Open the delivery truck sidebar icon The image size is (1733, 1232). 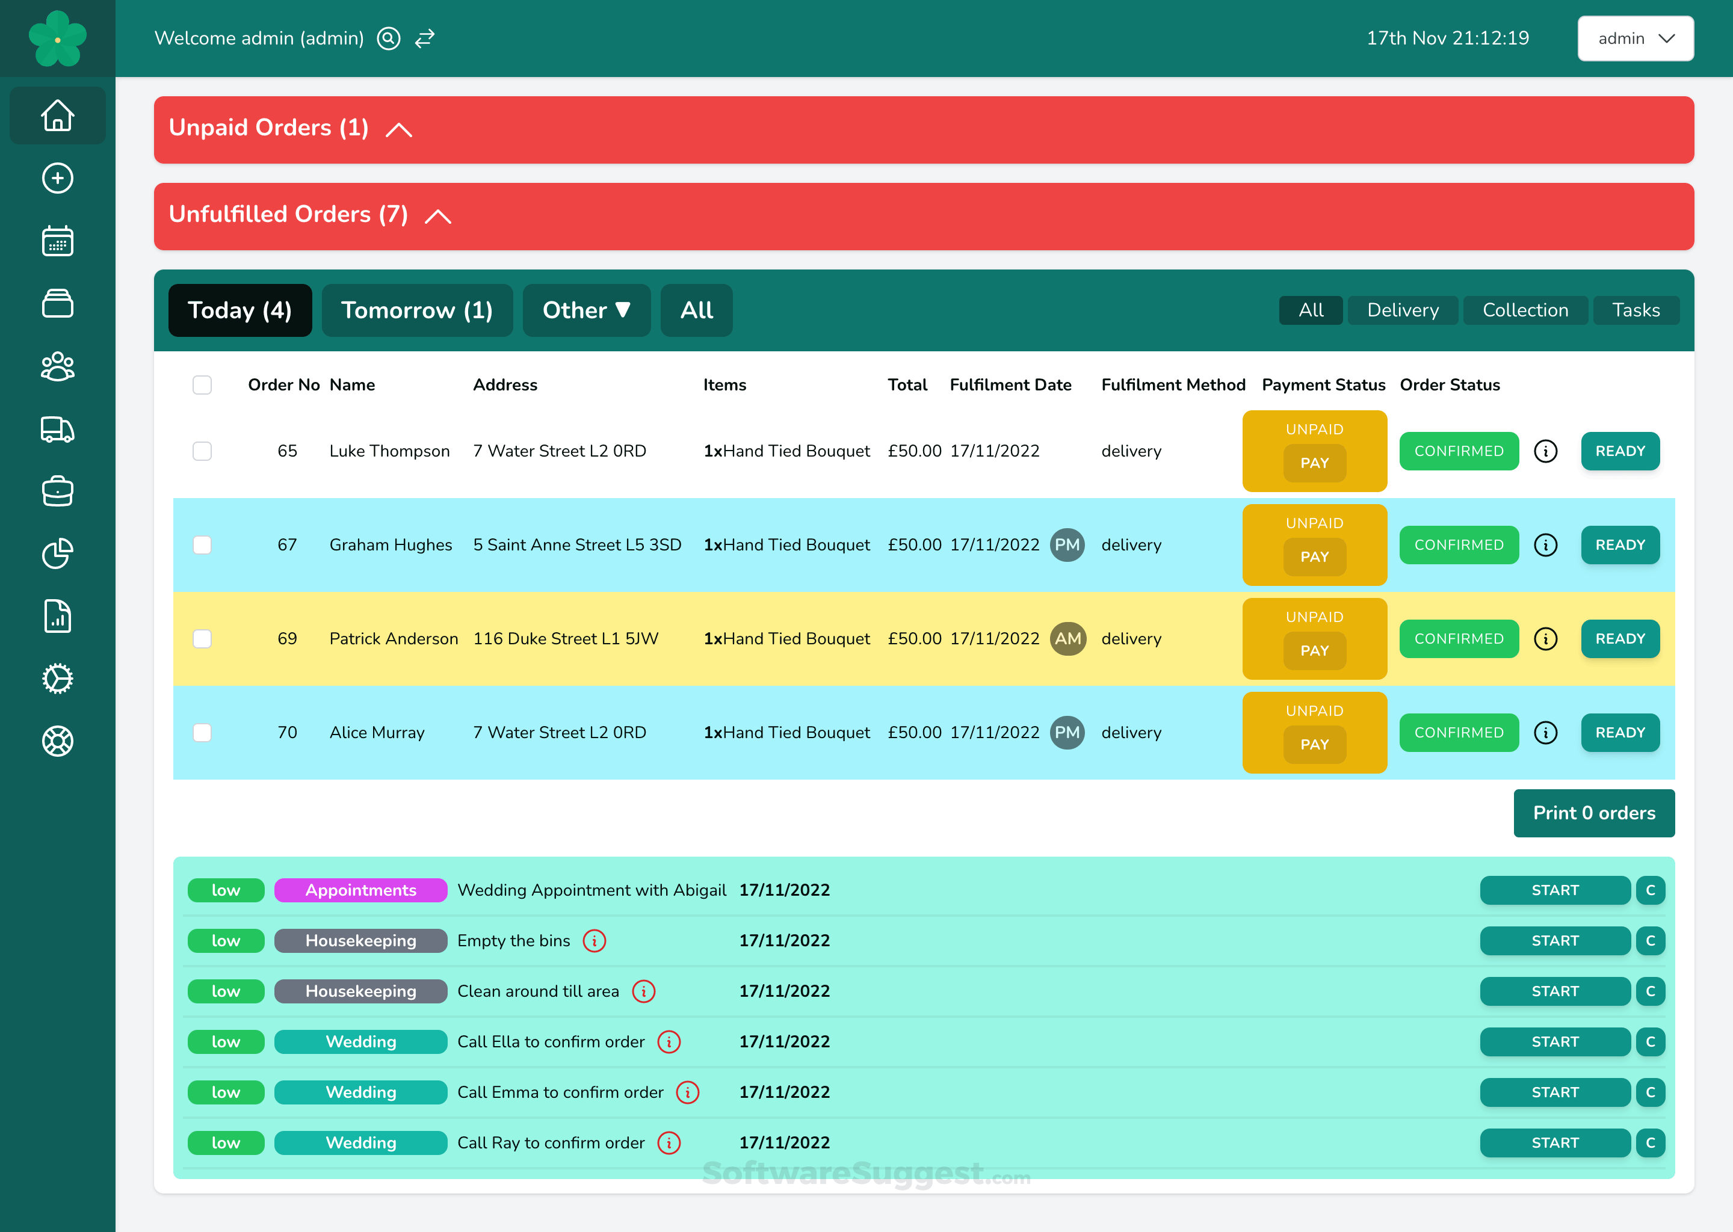(x=58, y=430)
